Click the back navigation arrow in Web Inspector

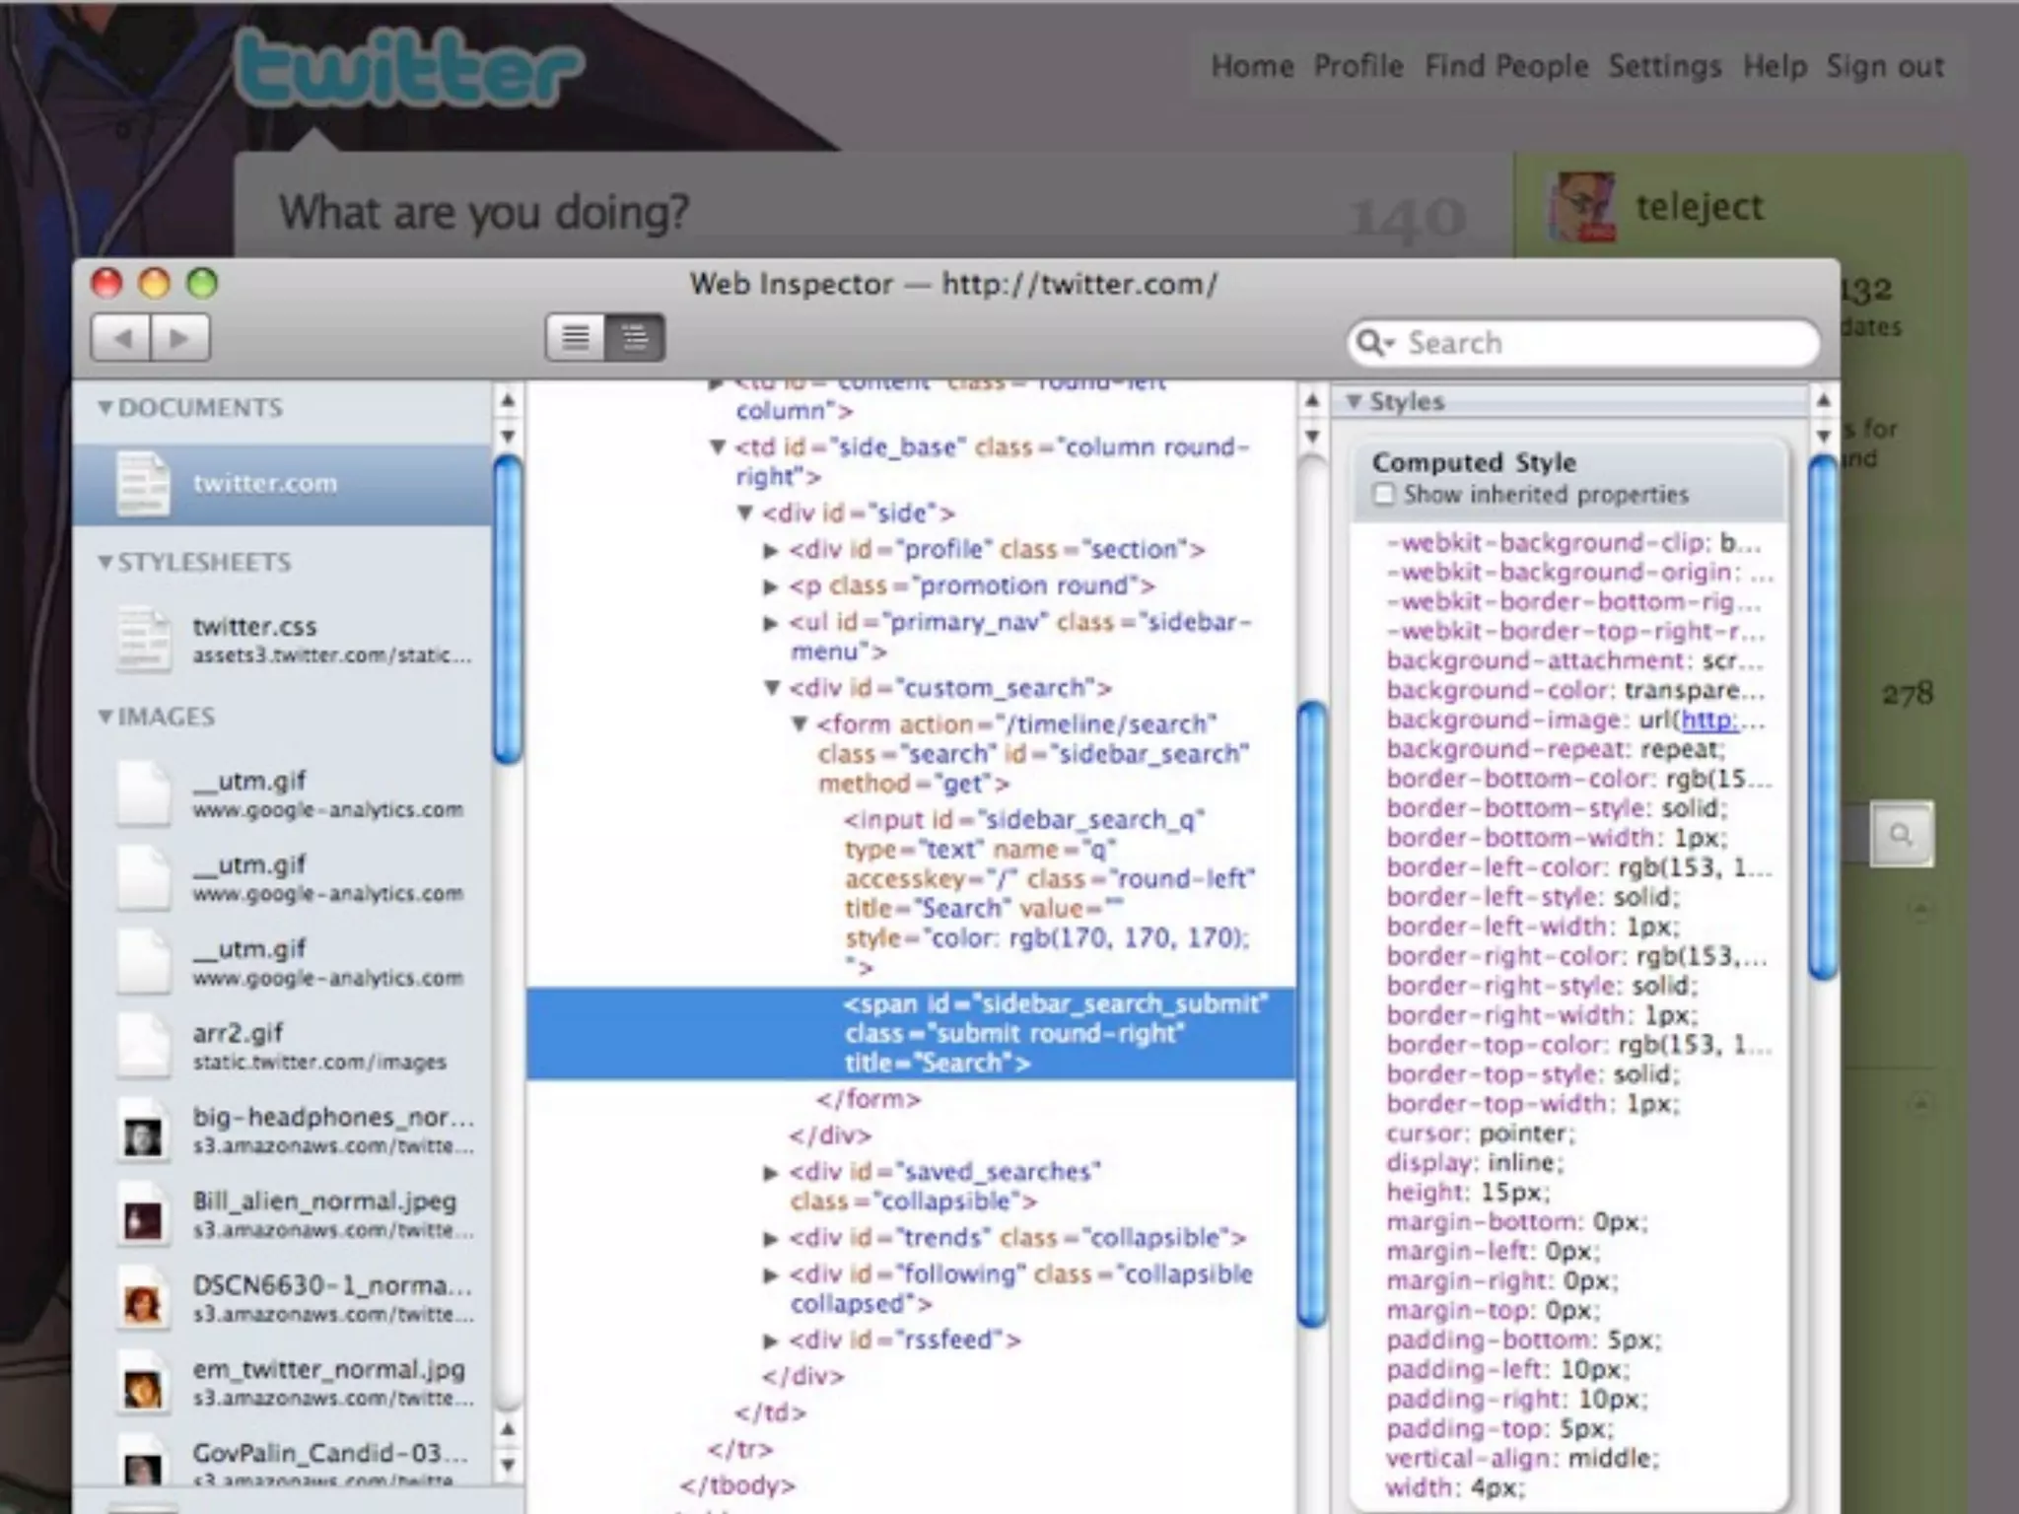[x=121, y=339]
